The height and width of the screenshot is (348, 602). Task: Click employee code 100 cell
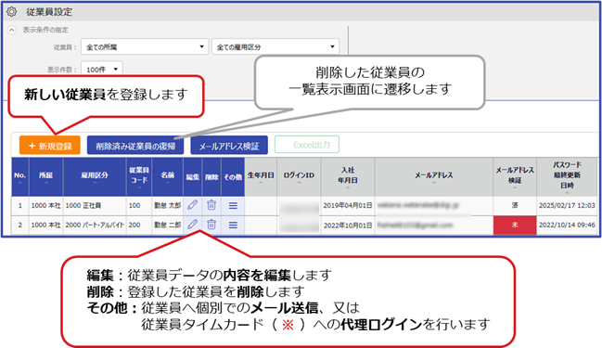(x=138, y=205)
